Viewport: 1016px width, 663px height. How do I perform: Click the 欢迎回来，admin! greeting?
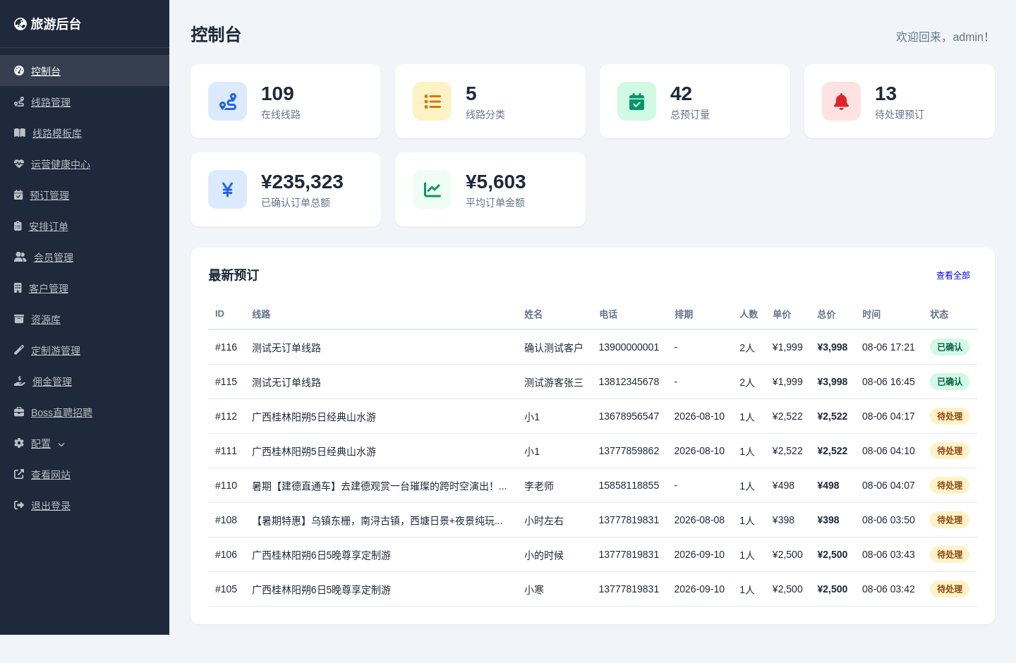coord(942,37)
